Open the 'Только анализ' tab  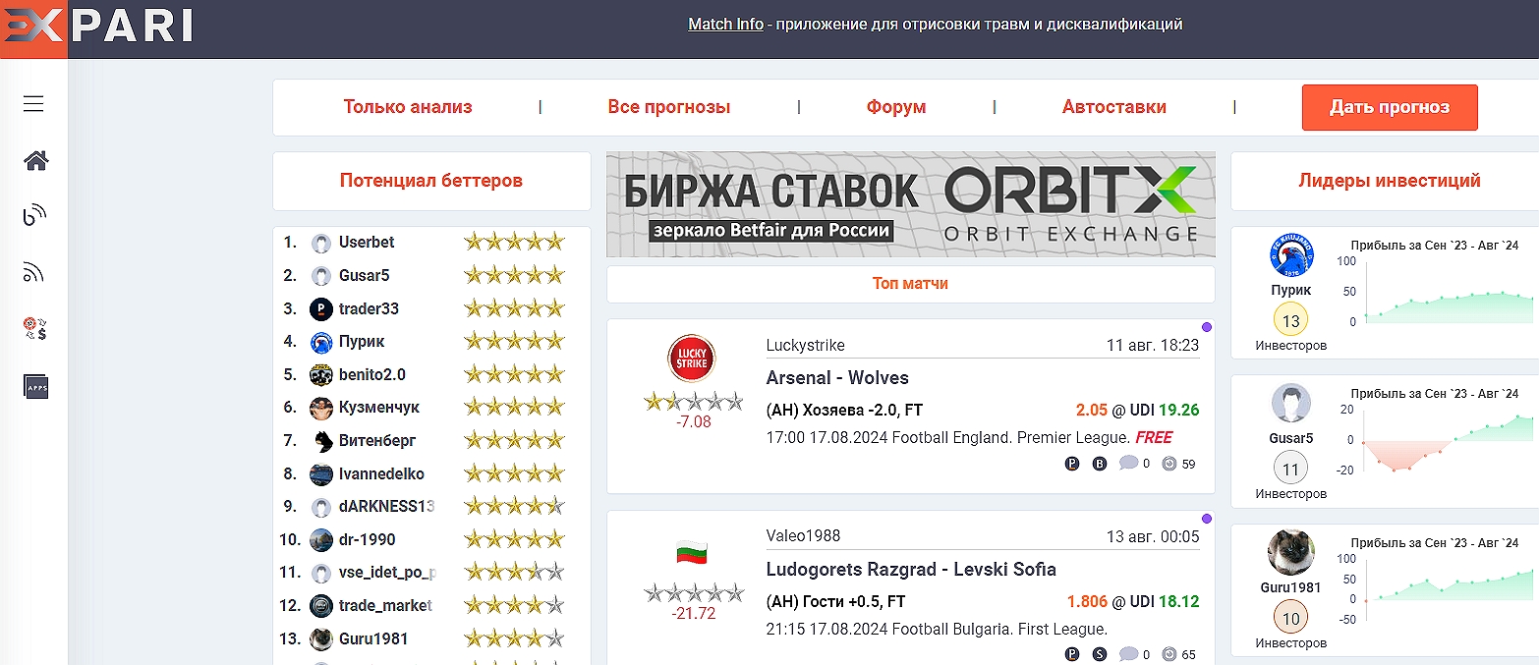[x=408, y=107]
